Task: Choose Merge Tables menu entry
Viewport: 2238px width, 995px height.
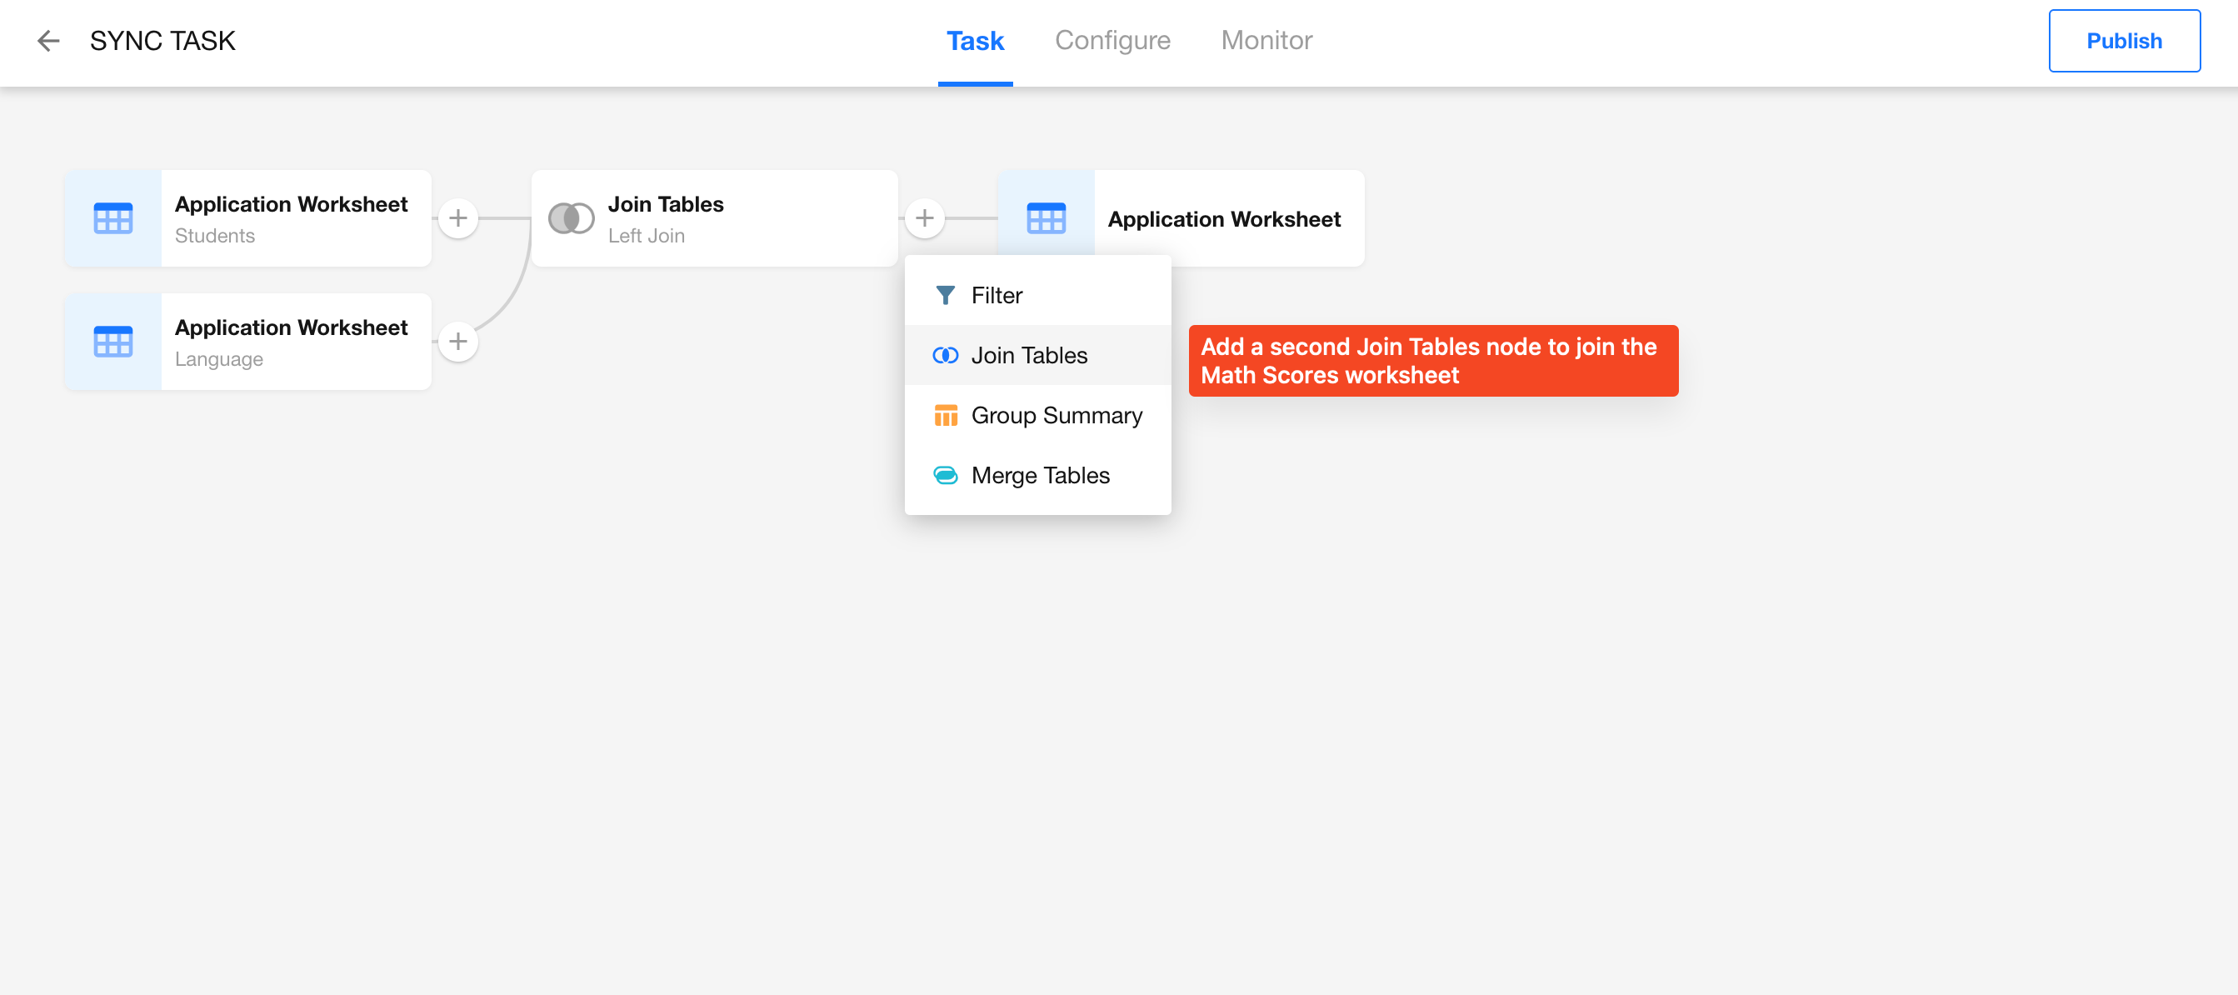Action: click(1040, 475)
